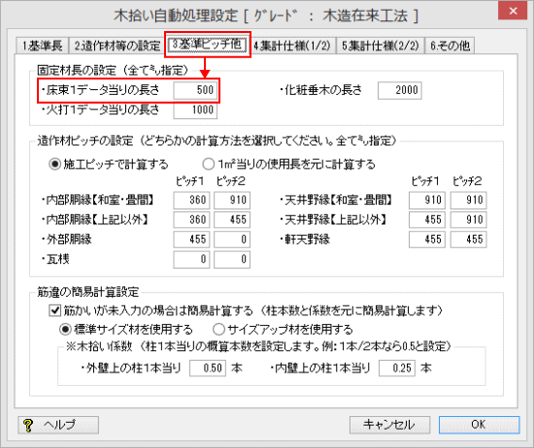
Task: Click the 火打1データ当りの長さ input field
Action: click(195, 111)
